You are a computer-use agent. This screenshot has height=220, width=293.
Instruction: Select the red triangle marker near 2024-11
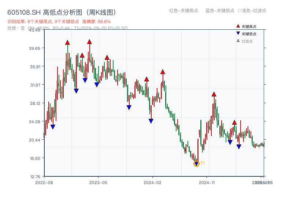click(214, 94)
